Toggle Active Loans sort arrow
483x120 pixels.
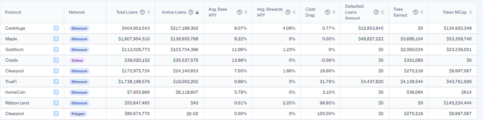click(197, 12)
